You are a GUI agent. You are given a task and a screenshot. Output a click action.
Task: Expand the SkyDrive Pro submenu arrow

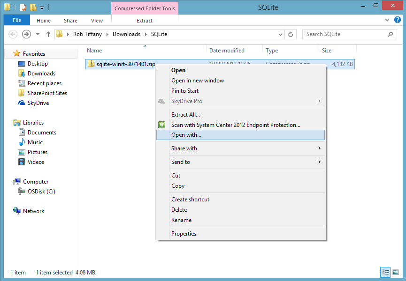pyautogui.click(x=320, y=101)
